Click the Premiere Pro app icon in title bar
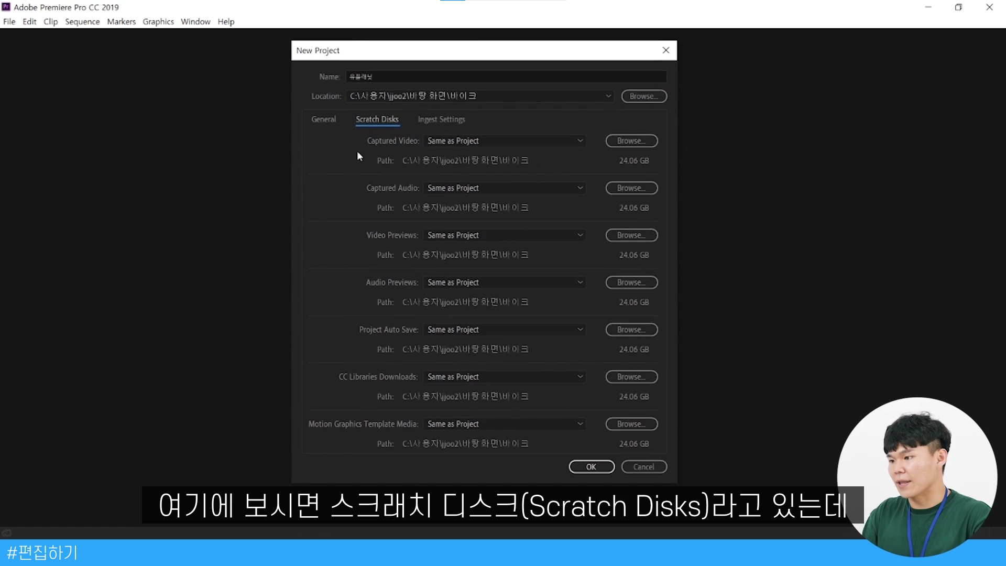Screen dimensions: 1006x566 click(6, 7)
